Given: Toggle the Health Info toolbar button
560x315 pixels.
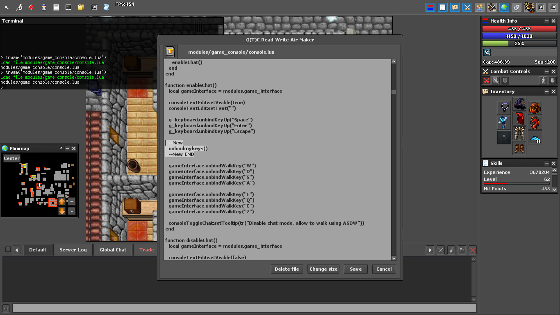Looking at the screenshot, I should coord(430,7).
